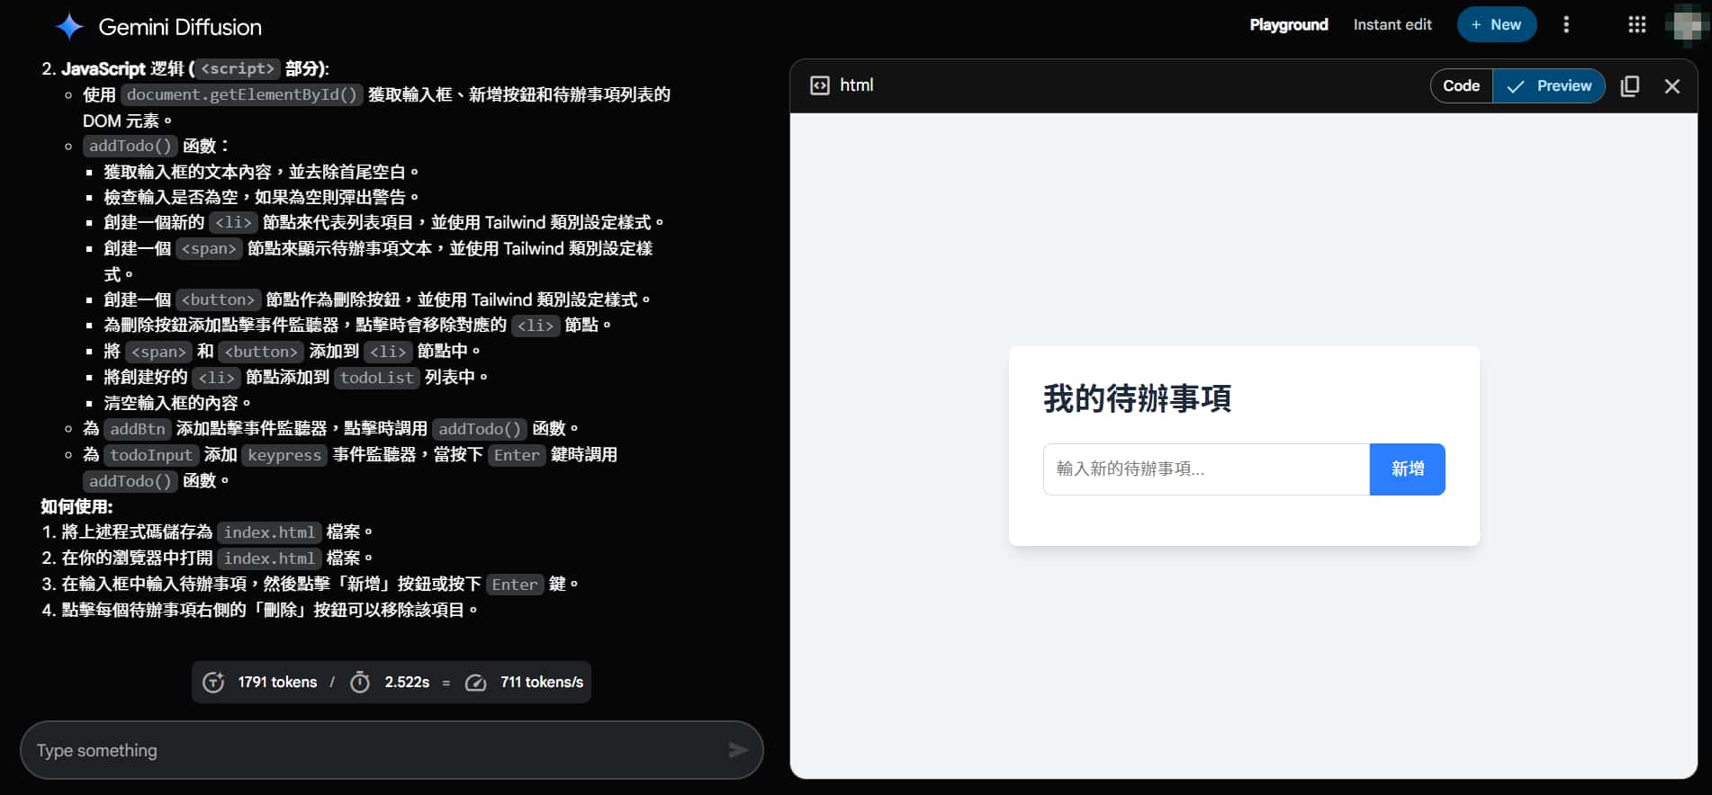Click the tokens count icon

pyautogui.click(x=213, y=683)
